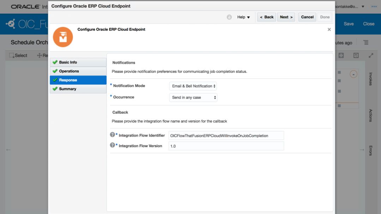Image resolution: width=381 pixels, height=214 pixels.
Task: Click the Back button in wizard
Action: coord(267,17)
